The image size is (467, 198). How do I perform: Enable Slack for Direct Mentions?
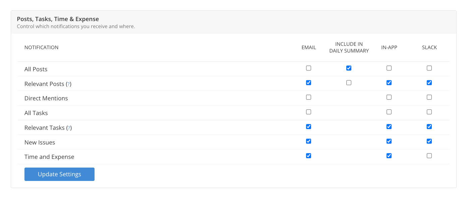pos(429,97)
